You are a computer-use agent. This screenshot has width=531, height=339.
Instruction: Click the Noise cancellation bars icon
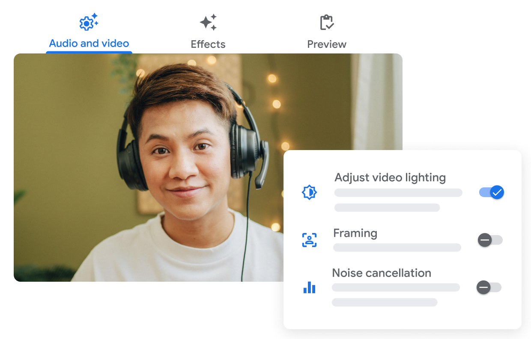click(309, 288)
